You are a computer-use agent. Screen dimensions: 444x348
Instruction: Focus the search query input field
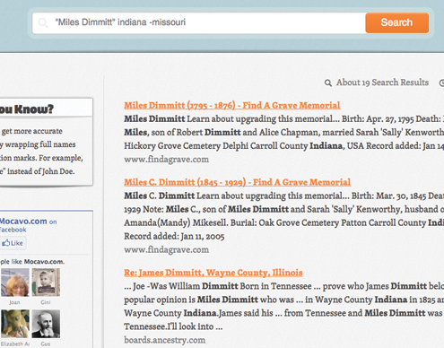199,22
